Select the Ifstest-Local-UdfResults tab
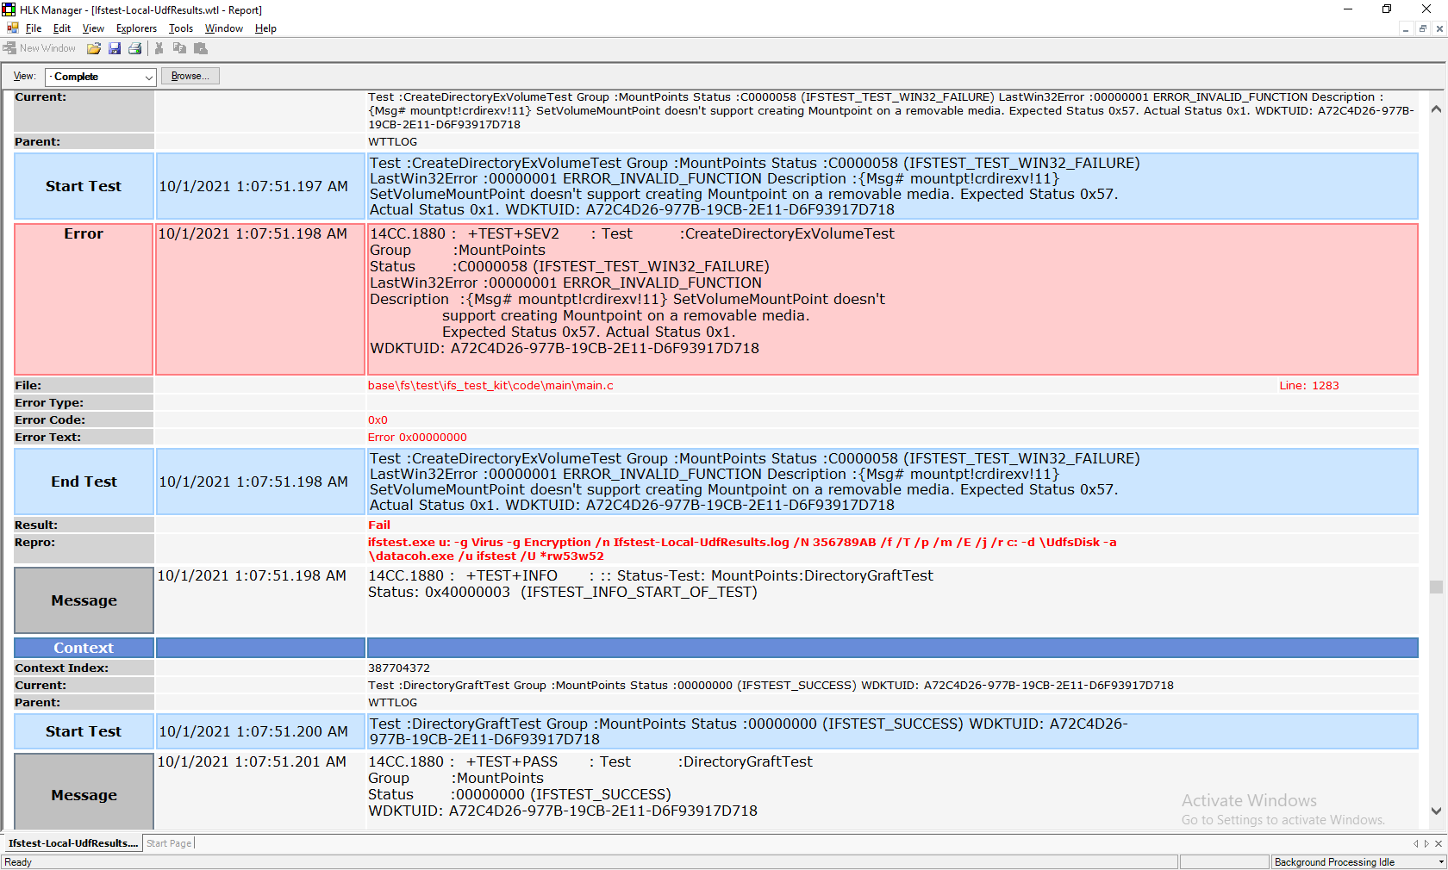 click(72, 842)
